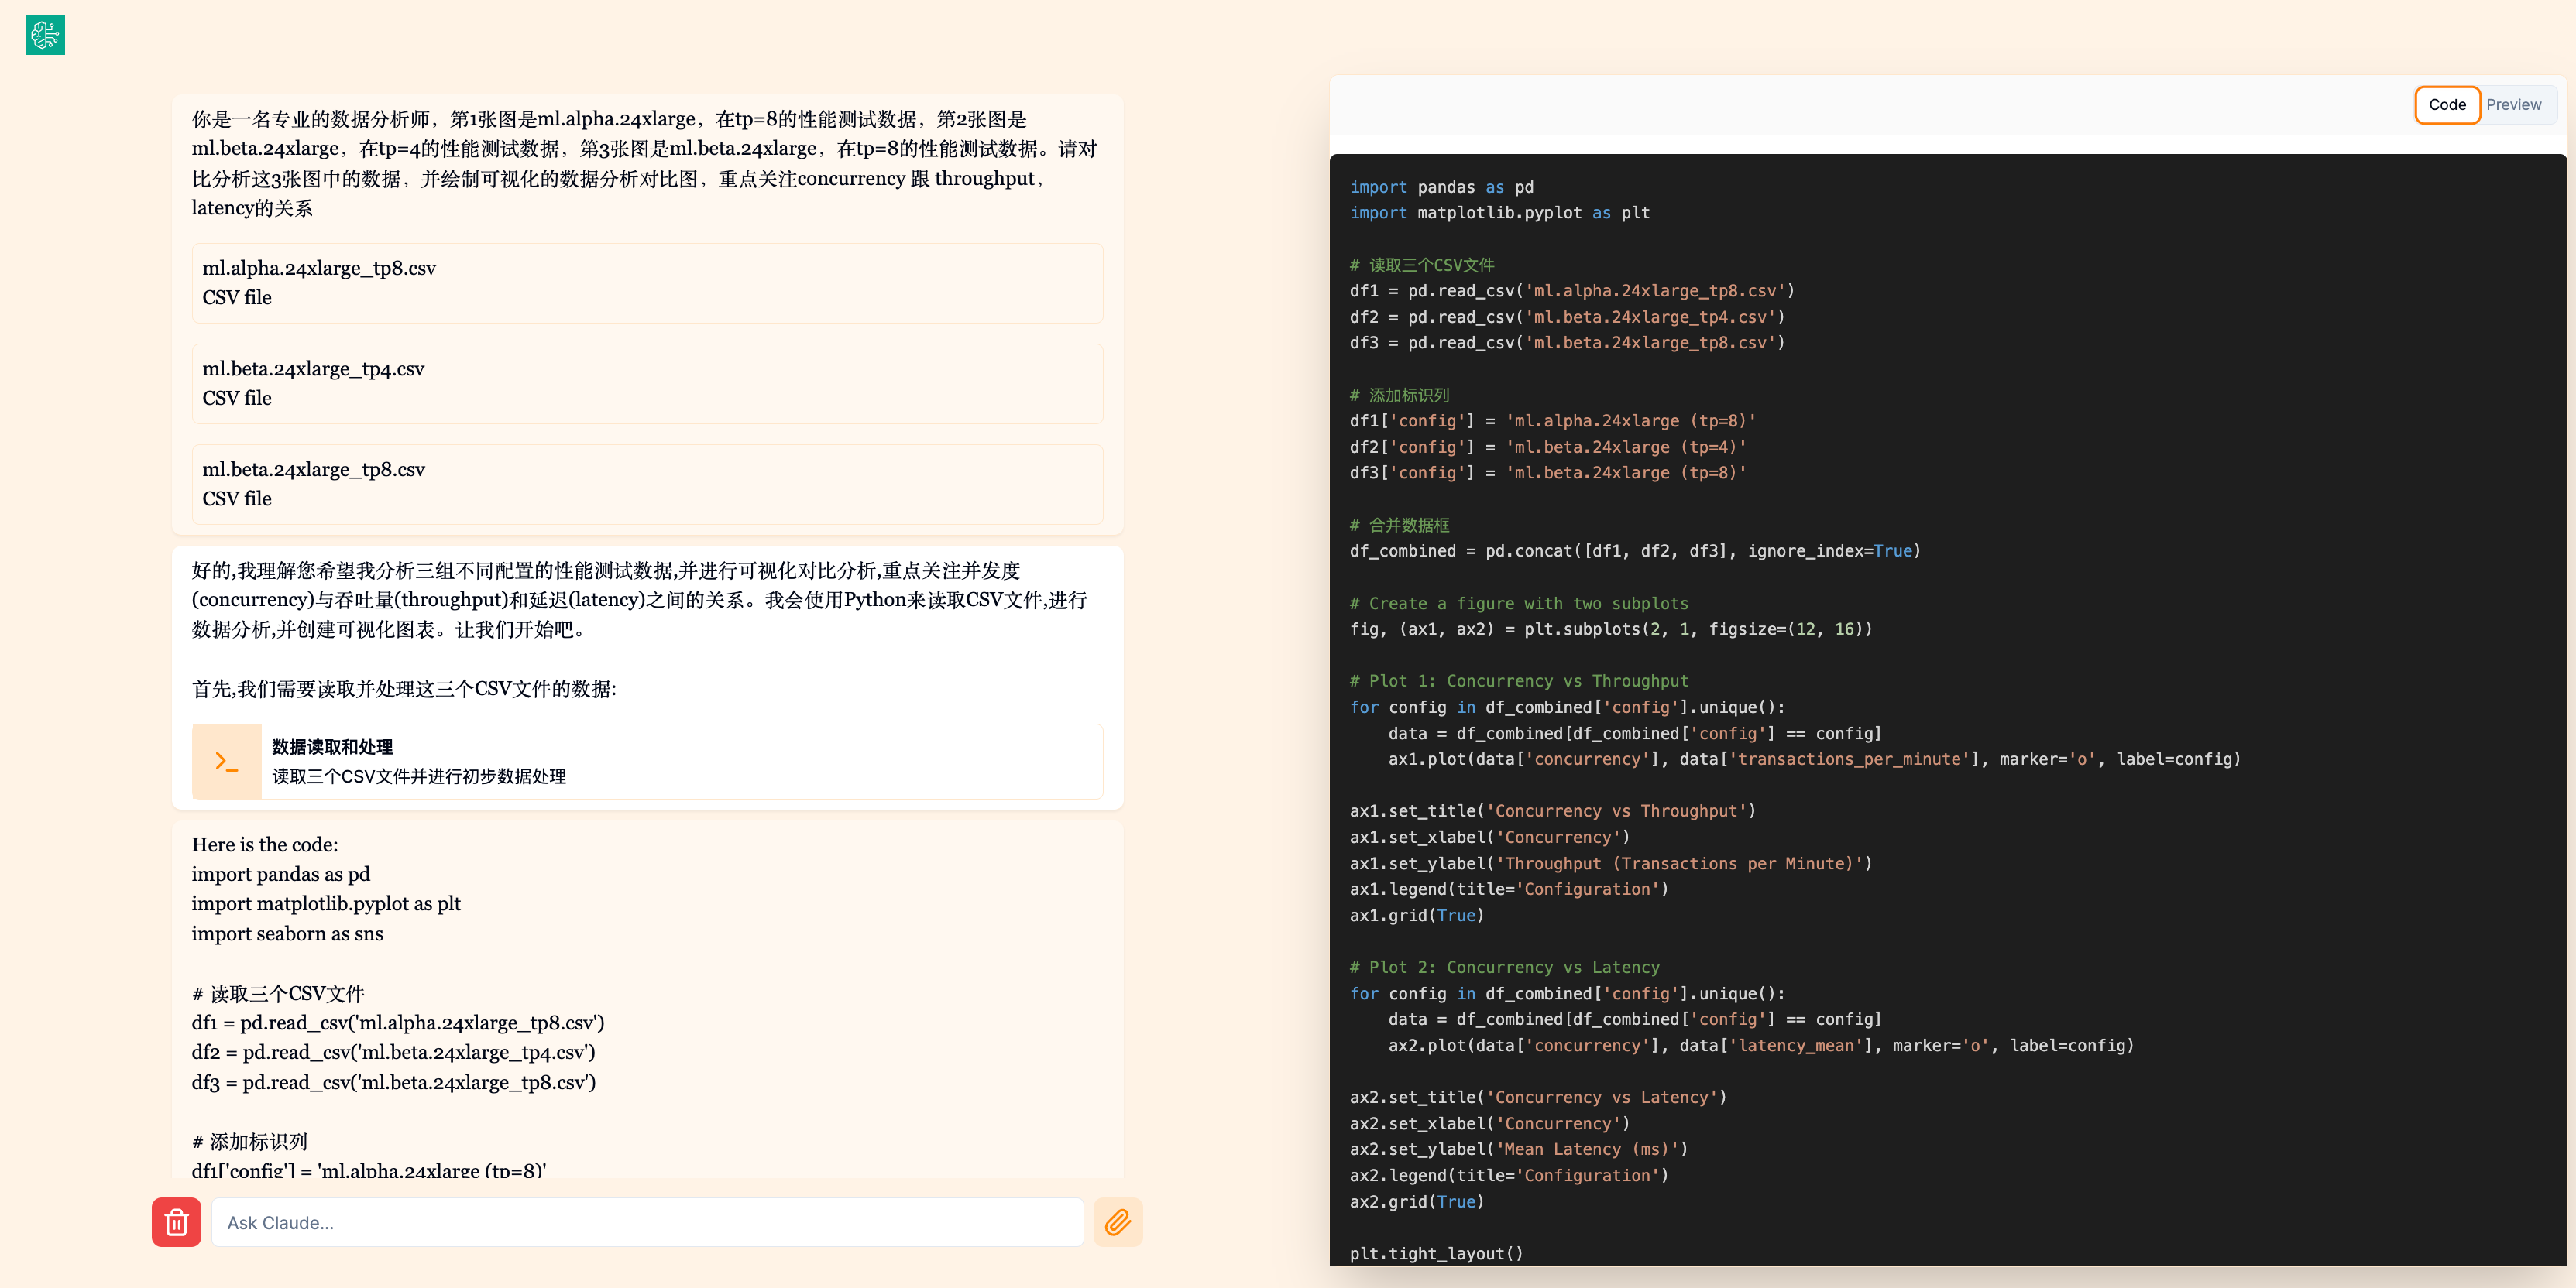Click the df_combined pd.concat code line
This screenshot has width=2576, height=1288.
1635,550
